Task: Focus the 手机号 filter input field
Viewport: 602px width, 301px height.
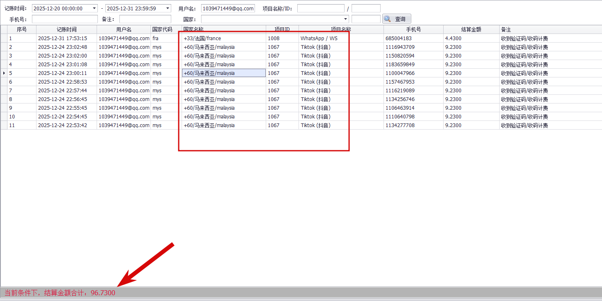Action: coord(65,19)
